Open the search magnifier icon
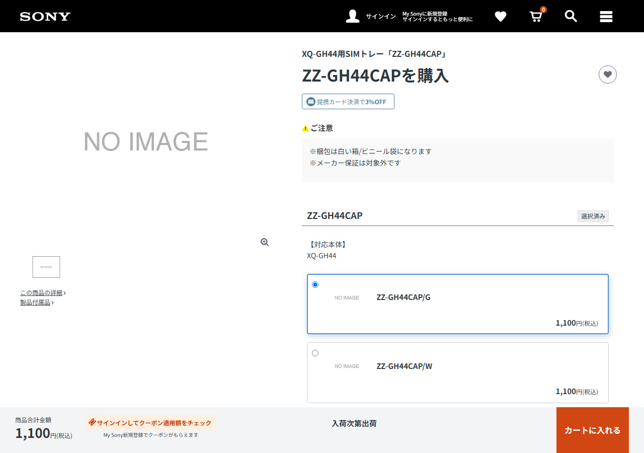Viewport: 644px width, 453px height. point(571,16)
